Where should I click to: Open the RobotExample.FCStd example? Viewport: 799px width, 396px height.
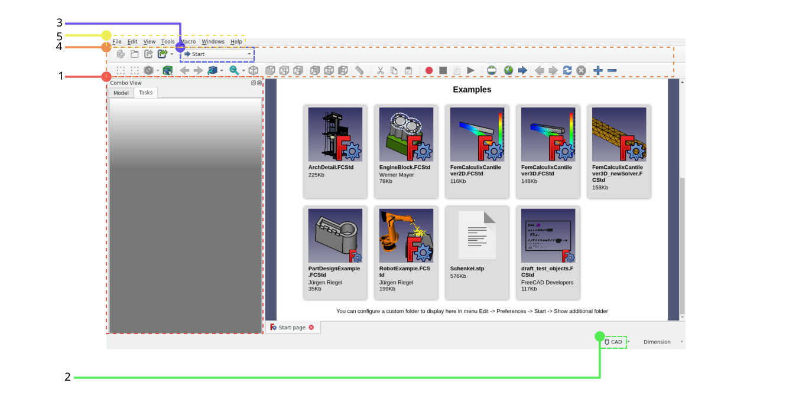tap(406, 235)
